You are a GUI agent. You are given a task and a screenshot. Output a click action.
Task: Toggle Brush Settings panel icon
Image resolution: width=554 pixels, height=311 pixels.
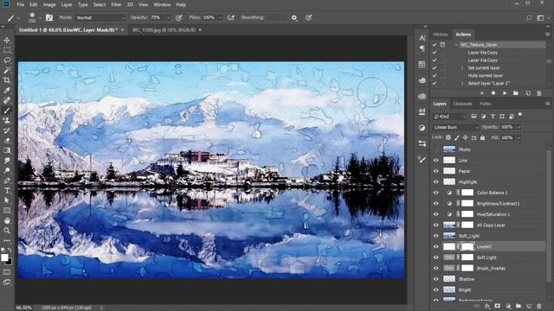pyautogui.click(x=49, y=17)
